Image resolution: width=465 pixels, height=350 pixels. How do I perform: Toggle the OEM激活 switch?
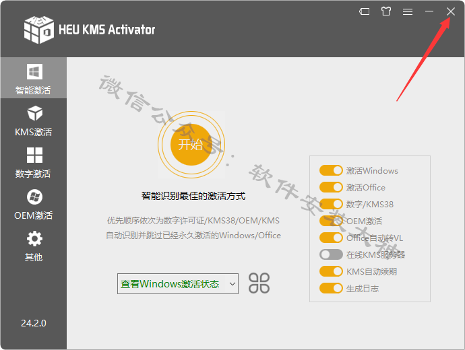click(x=331, y=221)
